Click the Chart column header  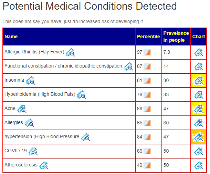(199, 37)
